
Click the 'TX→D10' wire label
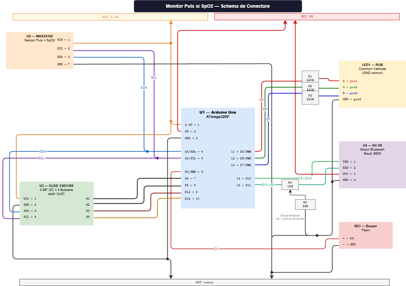[x=305, y=178]
